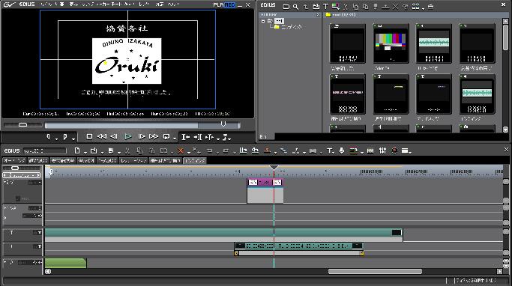The width and height of the screenshot is (512, 286).
Task: Click the Copy icon in timeline toolbar
Action: (x=139, y=150)
